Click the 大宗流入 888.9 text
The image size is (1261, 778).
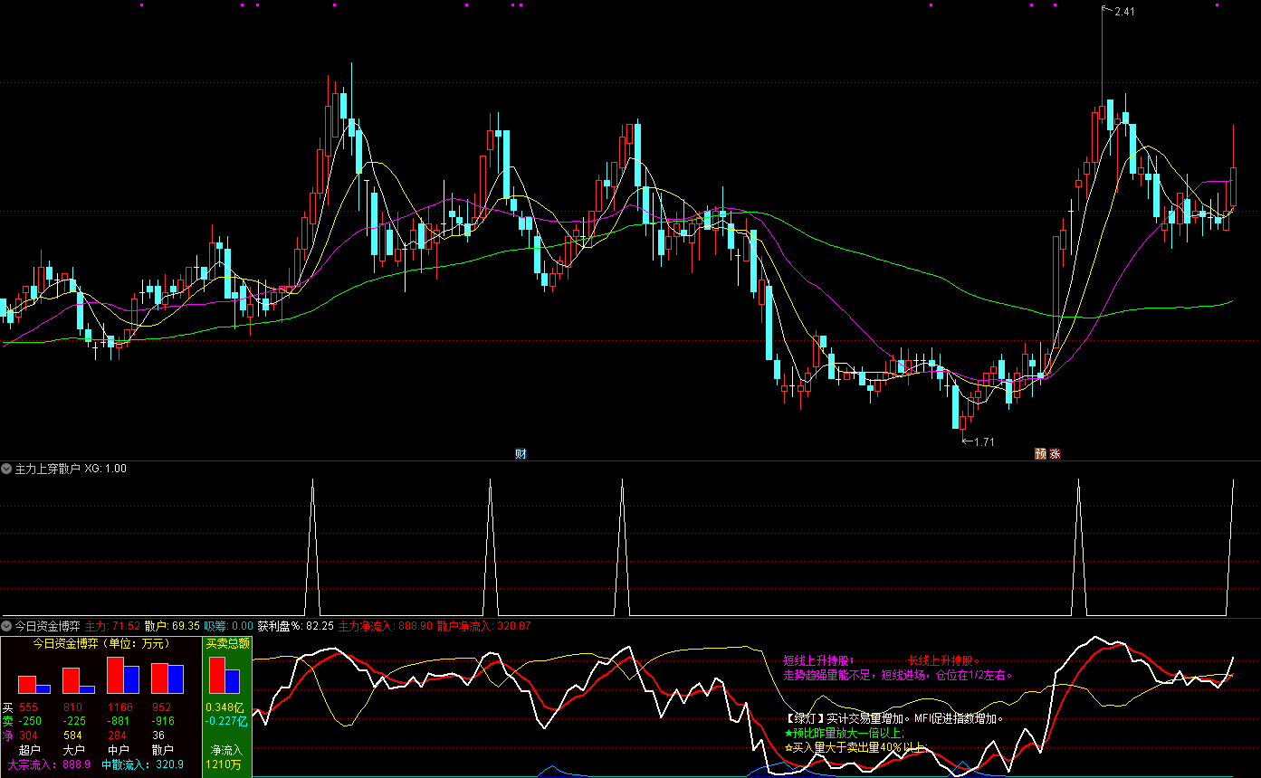[49, 764]
